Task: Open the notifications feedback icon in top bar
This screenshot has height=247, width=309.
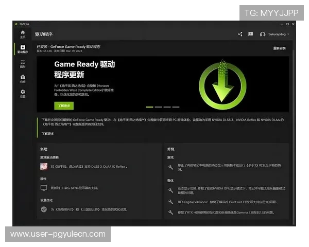Action: (x=250, y=34)
